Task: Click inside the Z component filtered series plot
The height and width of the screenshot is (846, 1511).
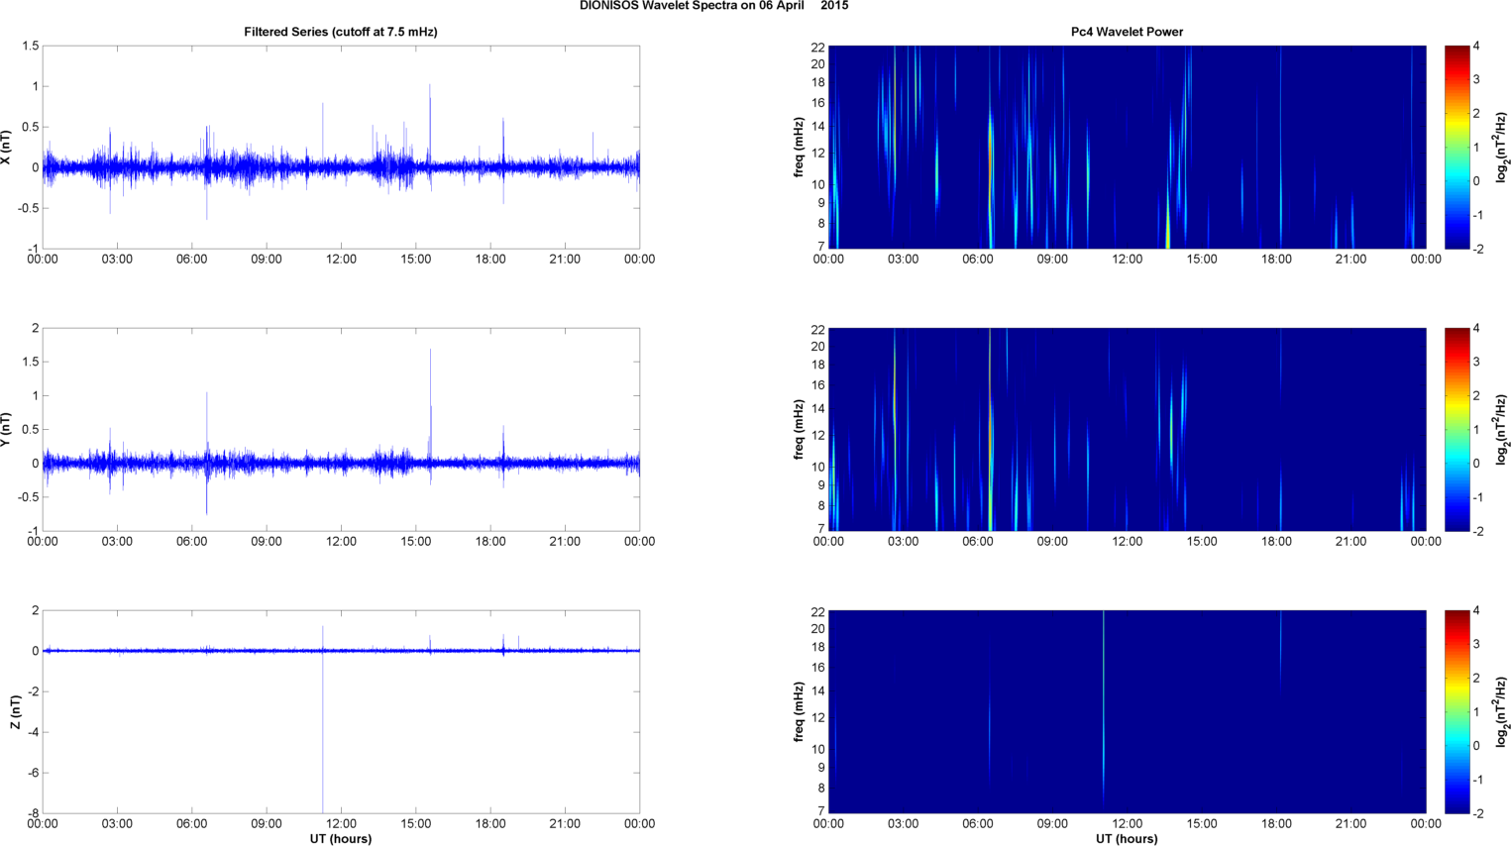Action: pos(341,711)
